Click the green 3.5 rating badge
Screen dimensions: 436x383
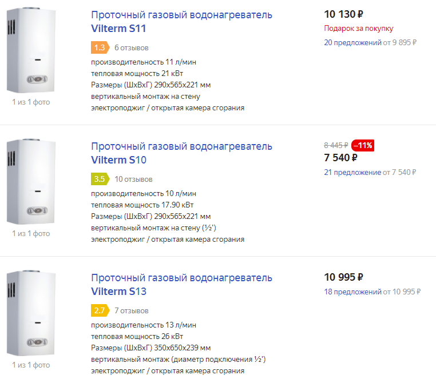click(x=100, y=179)
